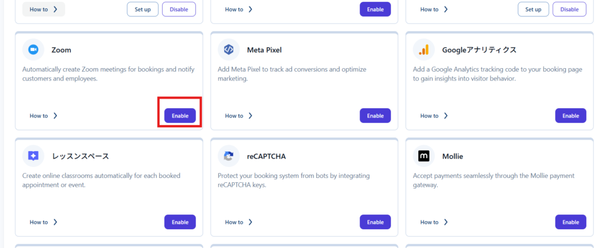Click the top-left Disable button
Image resolution: width=601 pixels, height=248 pixels.
(178, 9)
